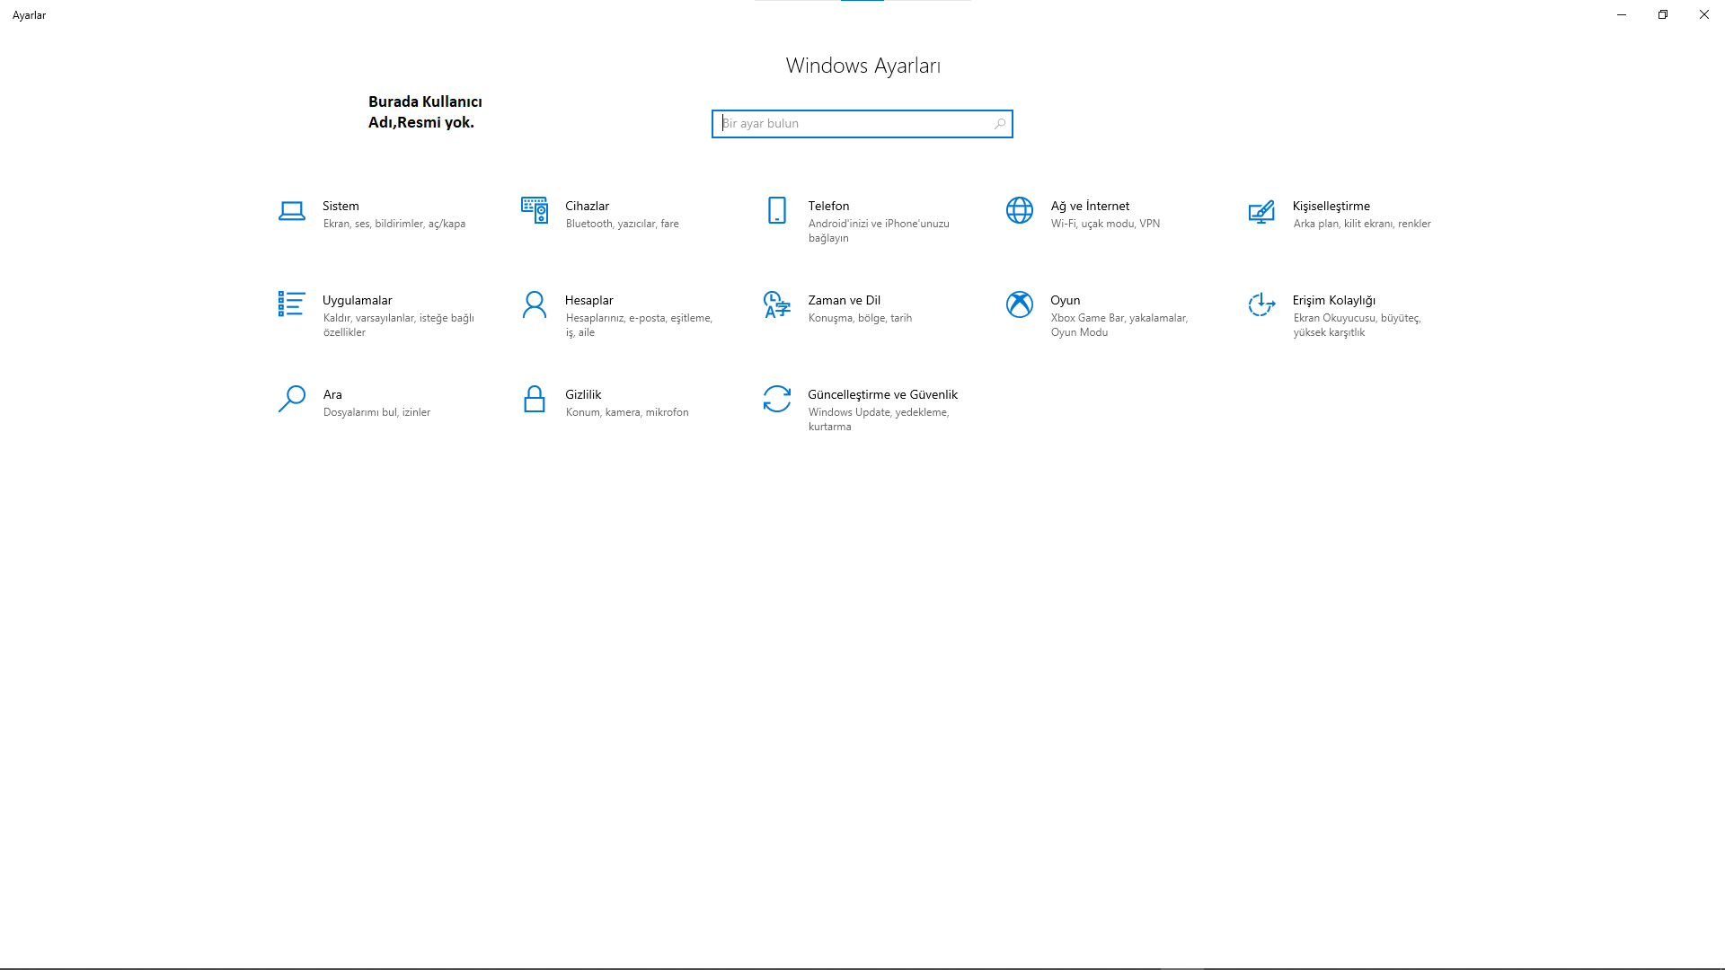Minimize the Ayarlar window

point(1622,14)
